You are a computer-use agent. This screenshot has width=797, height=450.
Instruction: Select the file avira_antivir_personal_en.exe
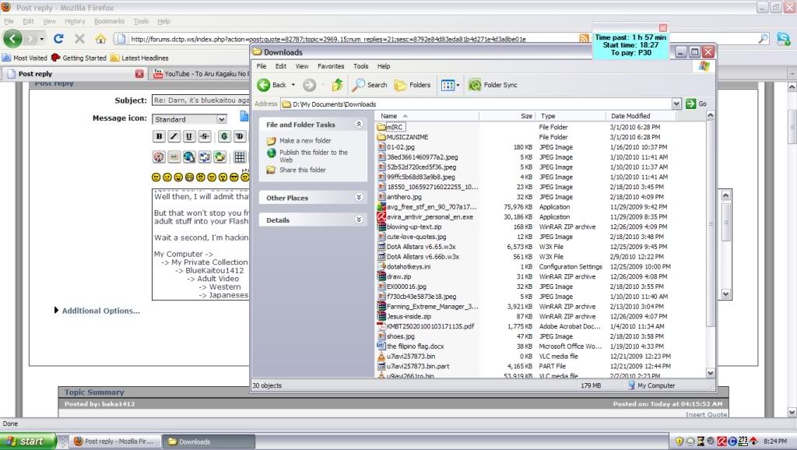point(425,216)
